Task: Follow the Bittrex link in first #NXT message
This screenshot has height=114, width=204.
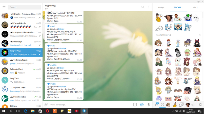Action: point(61,29)
